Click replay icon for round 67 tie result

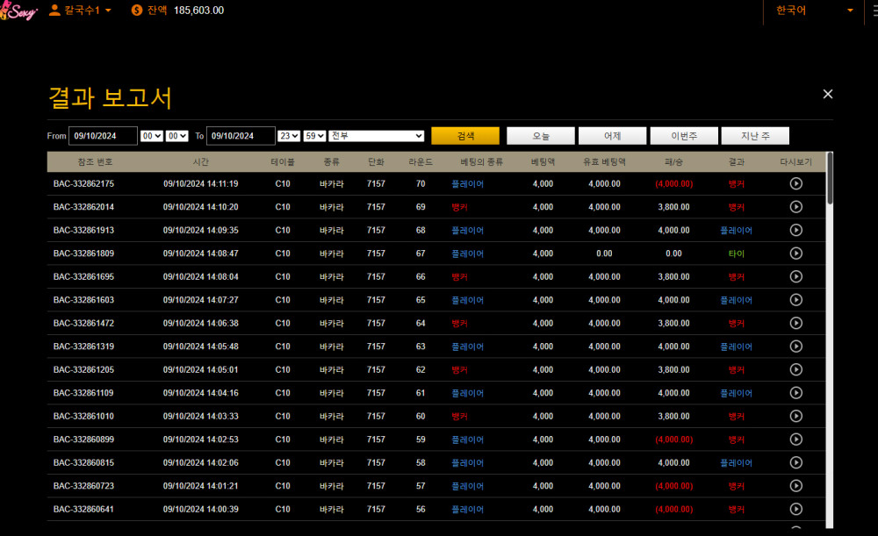point(795,254)
